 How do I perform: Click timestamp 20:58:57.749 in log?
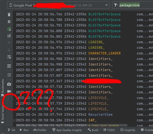tap(50, 115)
